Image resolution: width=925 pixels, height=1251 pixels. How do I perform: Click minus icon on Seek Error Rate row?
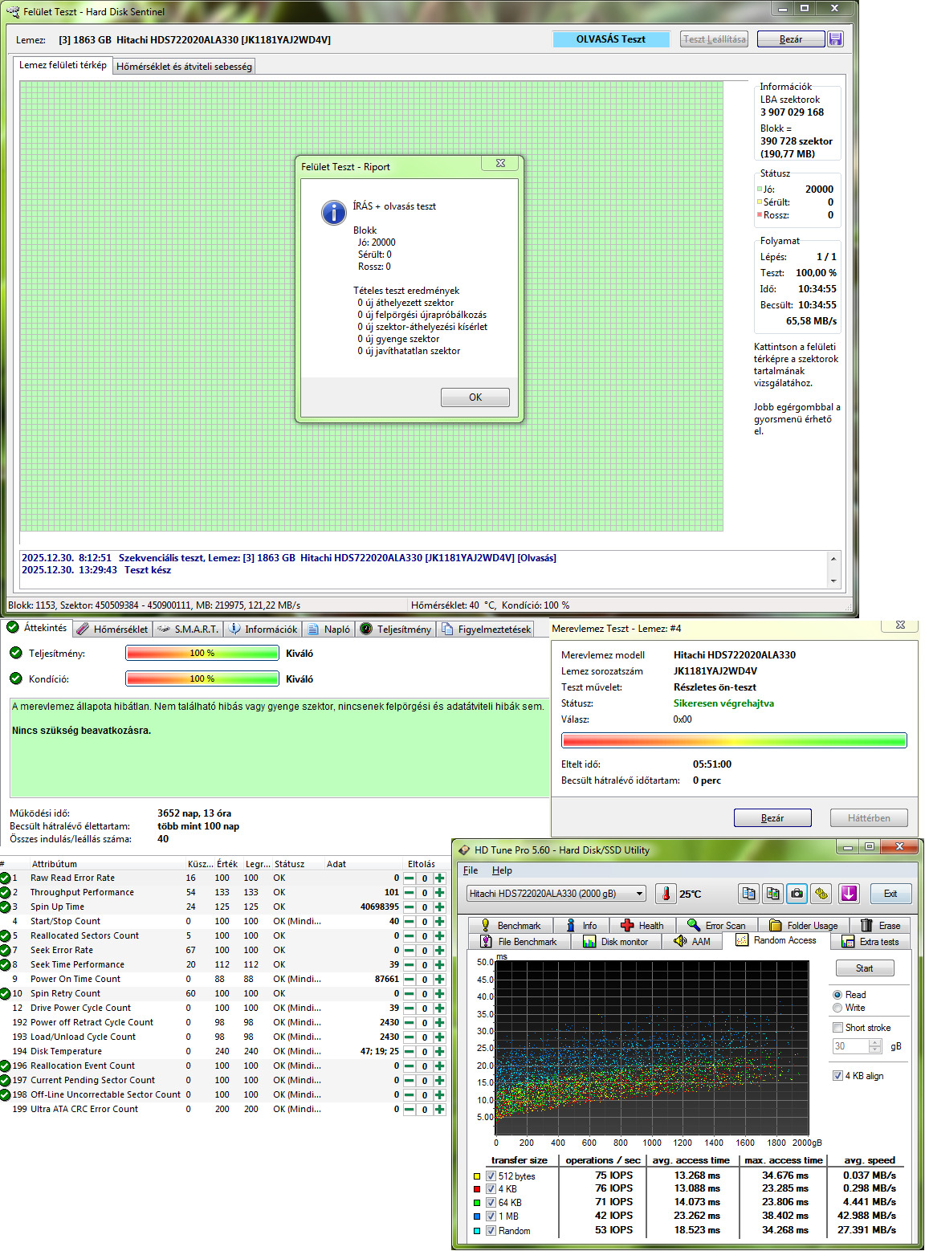[x=410, y=951]
